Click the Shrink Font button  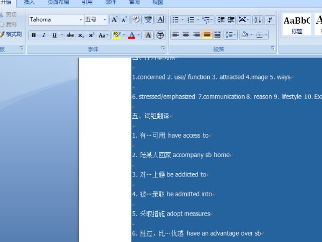click(125, 20)
